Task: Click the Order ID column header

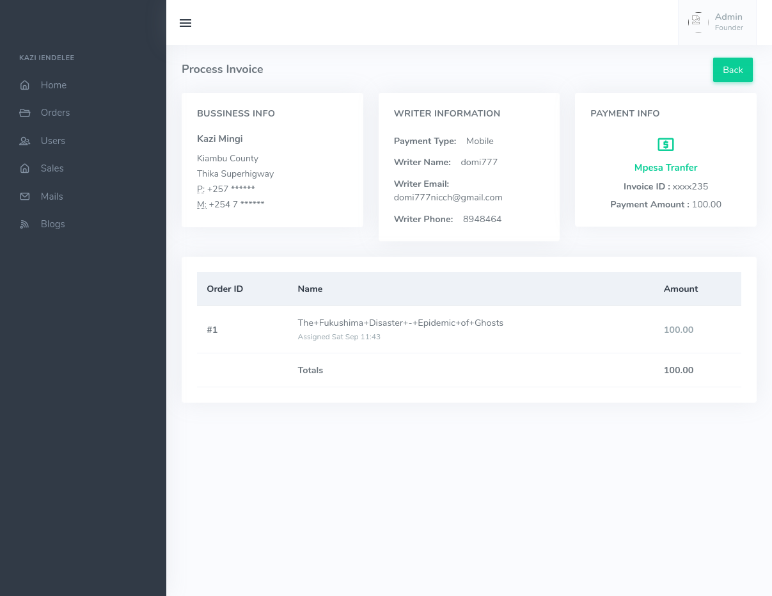Action: pyautogui.click(x=225, y=289)
